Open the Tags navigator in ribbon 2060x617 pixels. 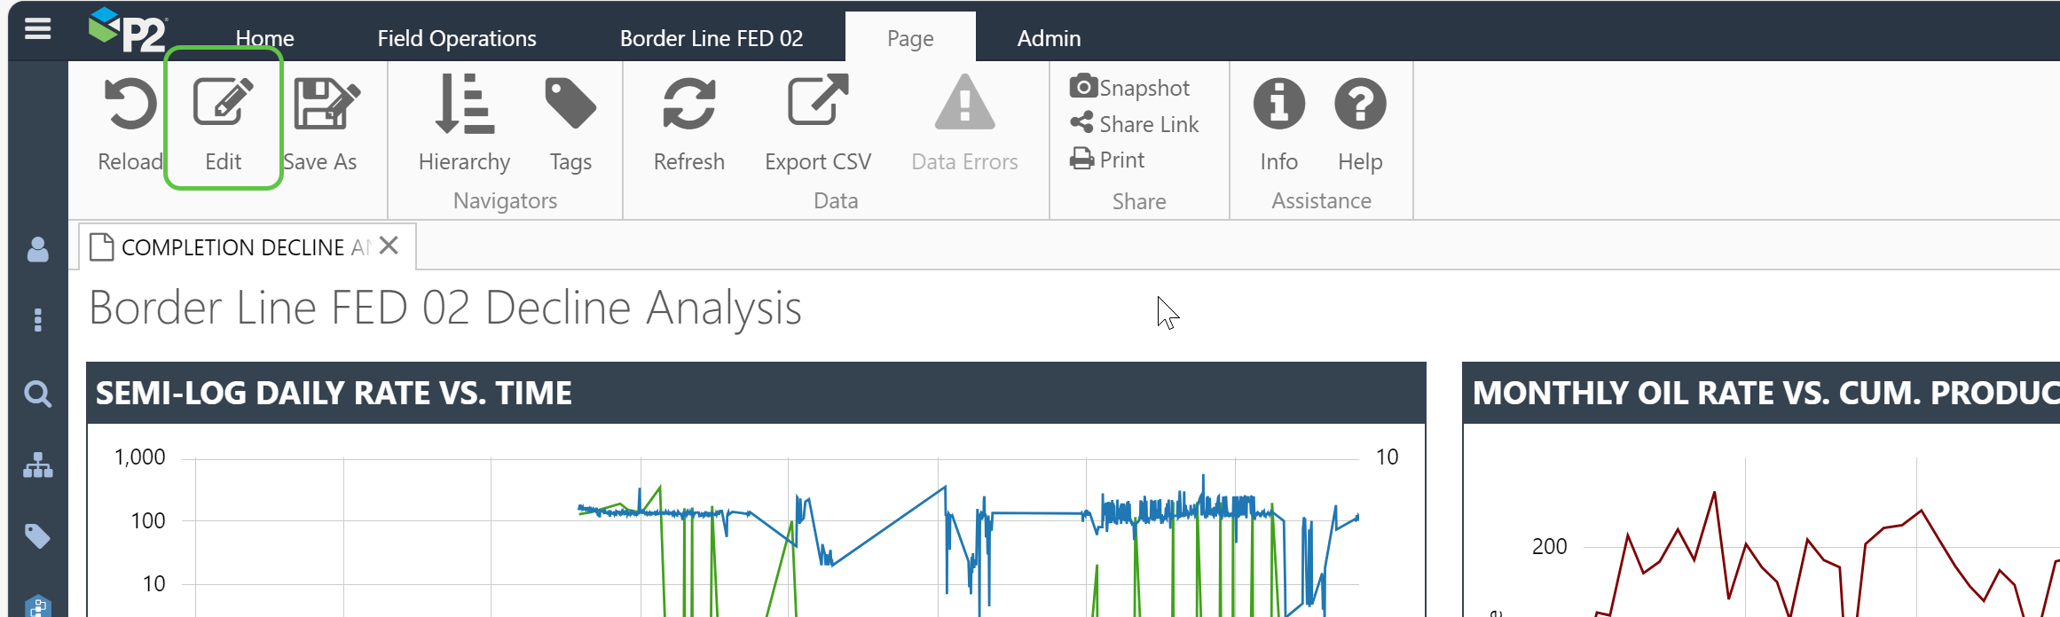[x=570, y=105]
